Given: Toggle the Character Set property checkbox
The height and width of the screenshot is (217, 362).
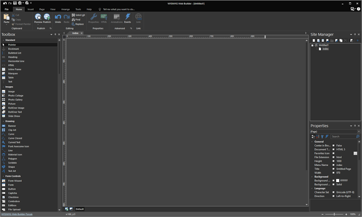Looking at the screenshot, I should click(333, 192).
